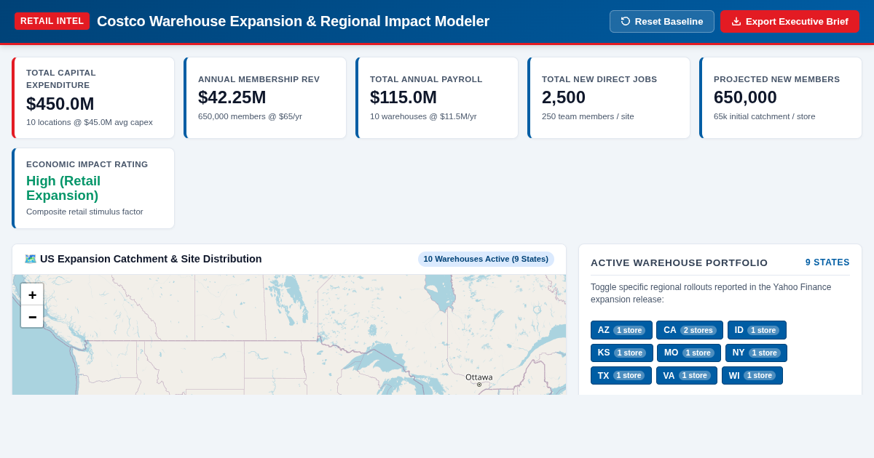The image size is (874, 458).
Task: Toggle the VA 1 store region chip
Action: click(x=687, y=375)
